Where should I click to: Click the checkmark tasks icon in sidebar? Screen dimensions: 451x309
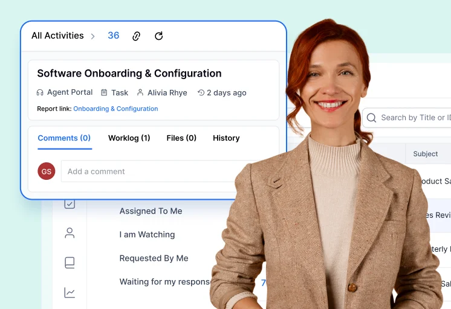coord(70,204)
